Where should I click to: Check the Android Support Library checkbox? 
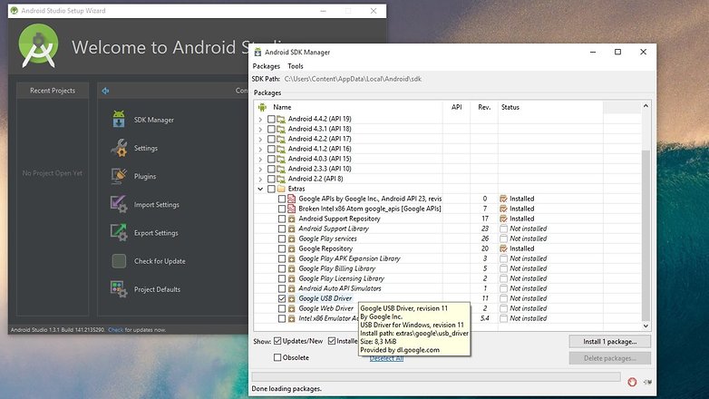point(282,229)
